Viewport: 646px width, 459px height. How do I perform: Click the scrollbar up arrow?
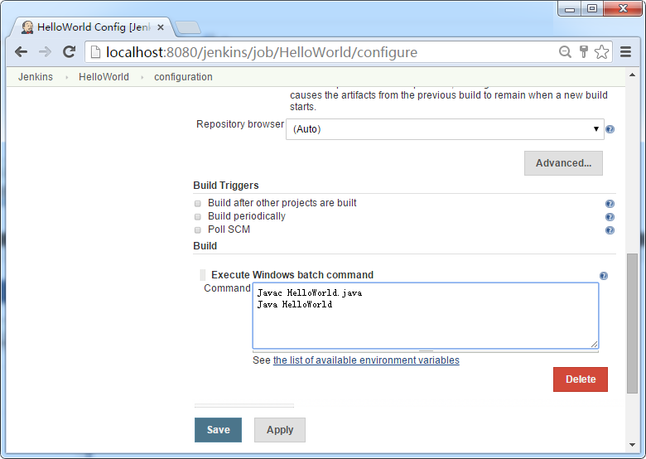[632, 75]
